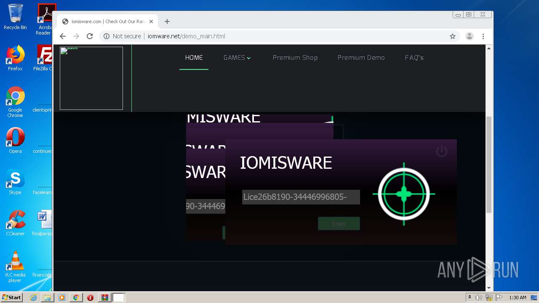This screenshot has height=303, width=539.
Task: Open the media player taskbar icon
Action: [x=62, y=298]
